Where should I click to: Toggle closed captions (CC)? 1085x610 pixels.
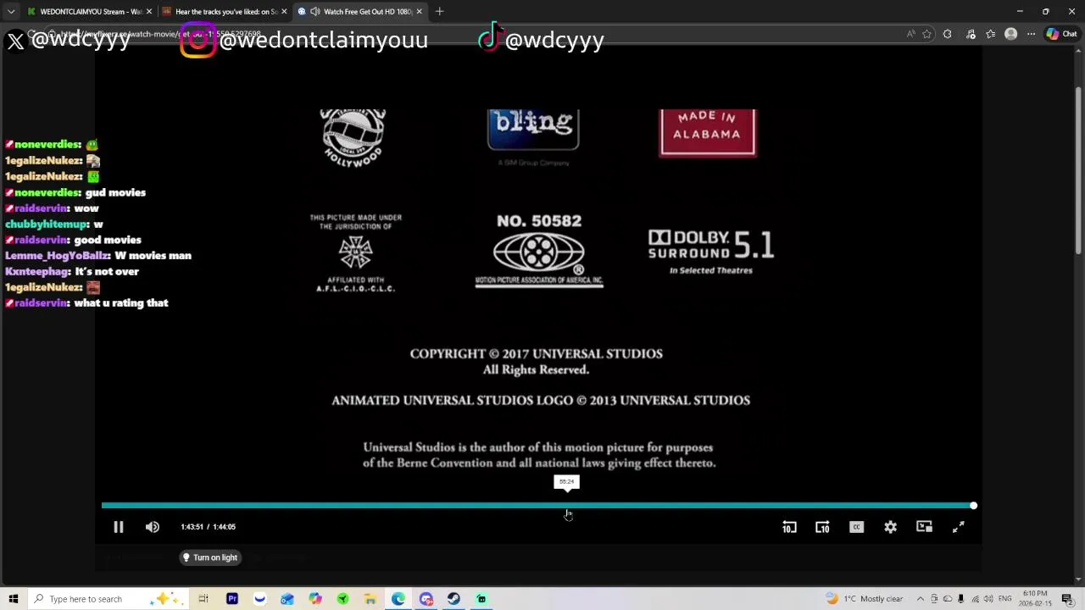tap(856, 527)
